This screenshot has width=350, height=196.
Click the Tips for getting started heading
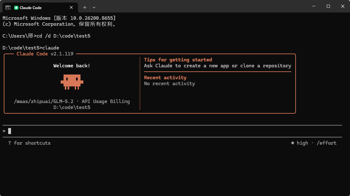click(178, 59)
